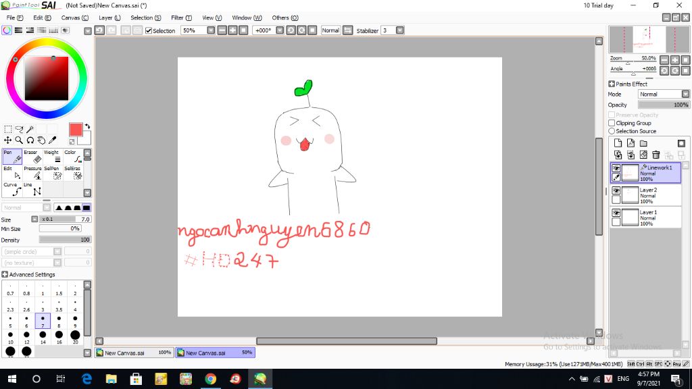
Task: Select the 20 brush size preset
Action: click(75, 338)
